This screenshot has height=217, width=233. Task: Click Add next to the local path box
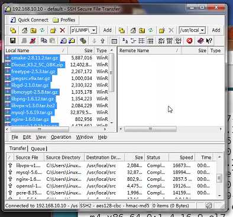pyautogui.click(x=107, y=30)
